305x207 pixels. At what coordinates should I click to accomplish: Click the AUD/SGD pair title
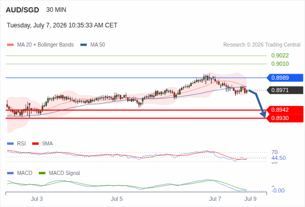pos(22,10)
